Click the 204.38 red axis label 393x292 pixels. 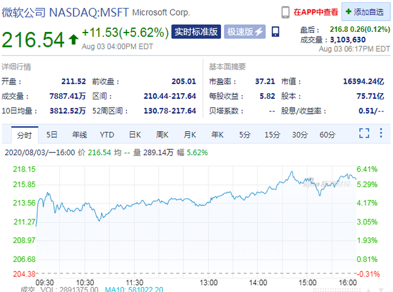[x=24, y=274]
